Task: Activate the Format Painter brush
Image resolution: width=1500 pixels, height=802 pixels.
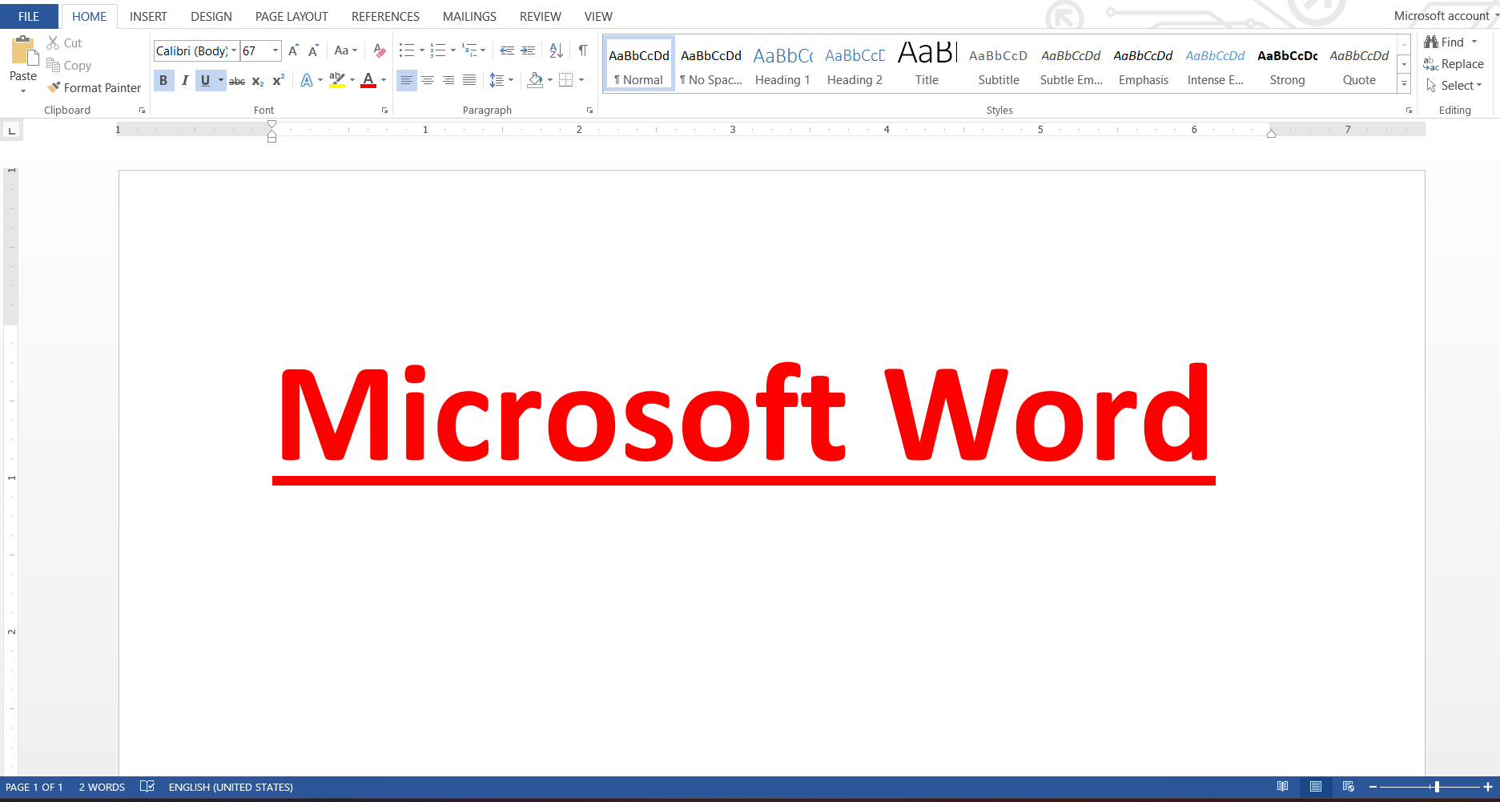Action: point(95,87)
